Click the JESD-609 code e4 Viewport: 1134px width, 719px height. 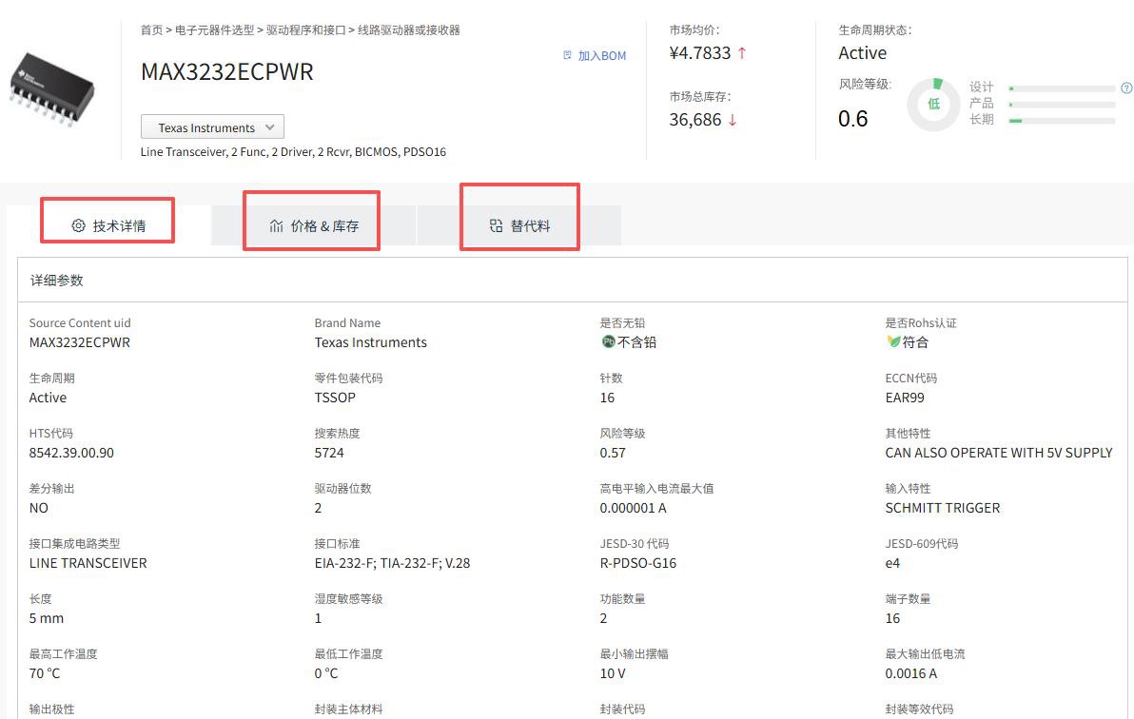tap(892, 563)
